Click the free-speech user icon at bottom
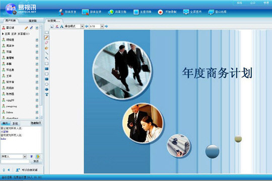This screenshot has width=272, height=181. click(18, 170)
